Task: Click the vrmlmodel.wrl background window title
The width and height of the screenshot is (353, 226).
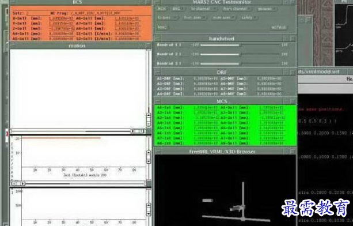Action: [x=318, y=71]
